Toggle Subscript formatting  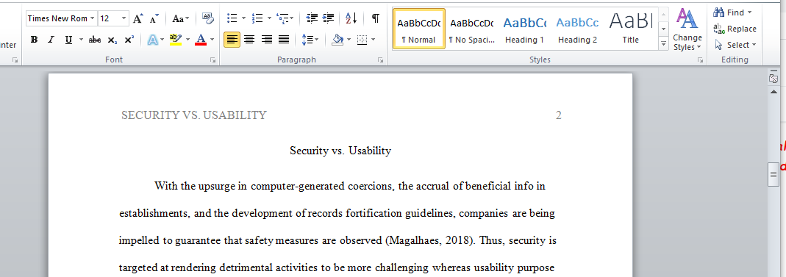point(112,40)
